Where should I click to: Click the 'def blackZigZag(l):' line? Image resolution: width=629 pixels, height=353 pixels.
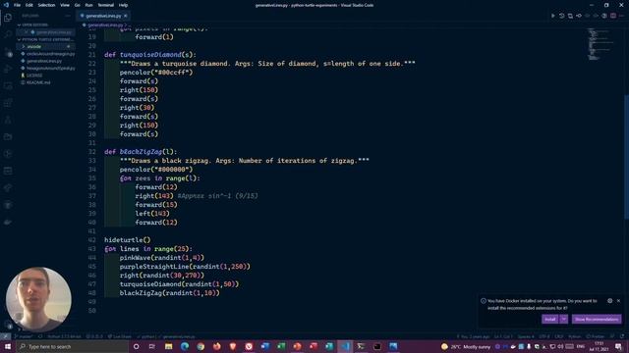point(141,152)
